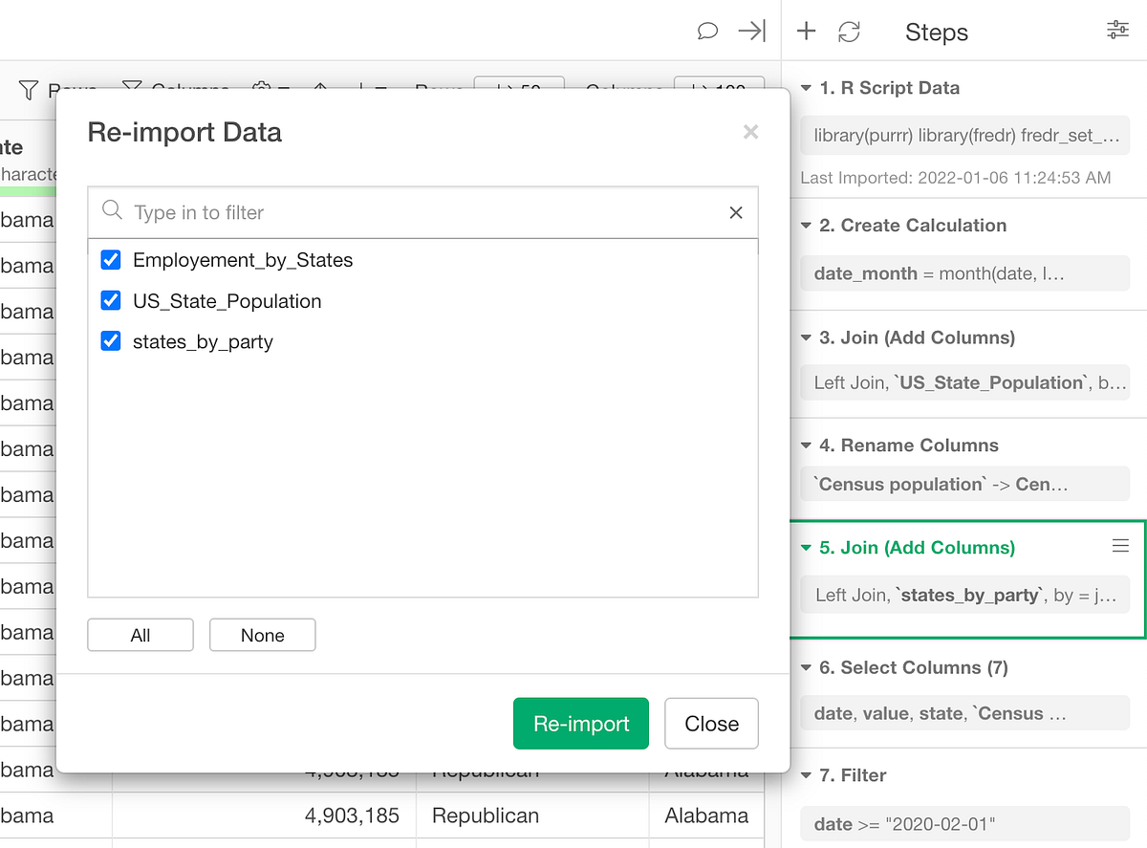Viewport: 1147px width, 848px height.
Task: Collapse step 2 Create Calculation
Action: click(x=808, y=226)
